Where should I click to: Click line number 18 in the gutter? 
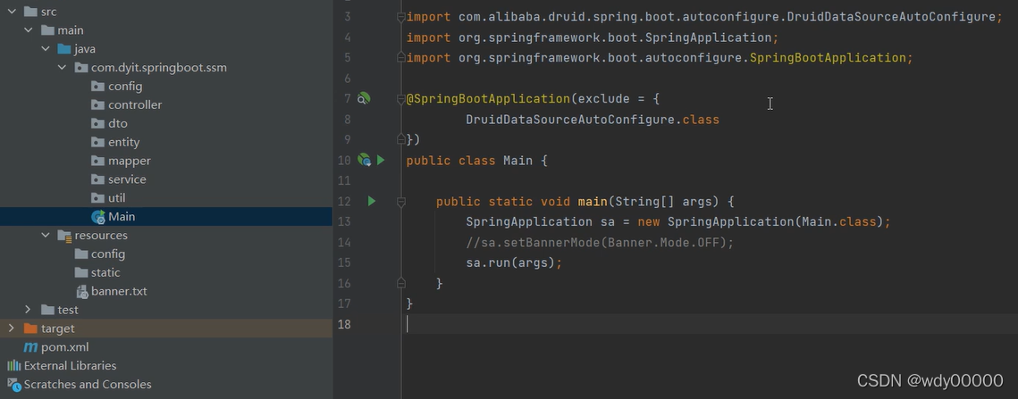[344, 324]
